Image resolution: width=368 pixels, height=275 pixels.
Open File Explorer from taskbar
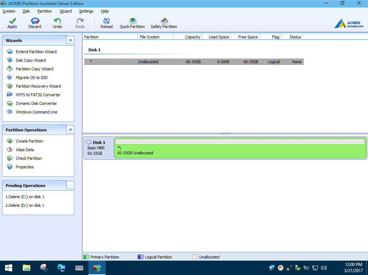[x=26, y=268]
